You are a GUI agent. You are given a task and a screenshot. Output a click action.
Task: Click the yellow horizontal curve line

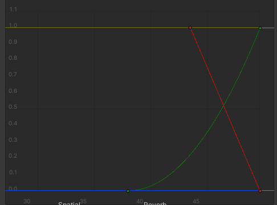pyautogui.click(x=95, y=28)
